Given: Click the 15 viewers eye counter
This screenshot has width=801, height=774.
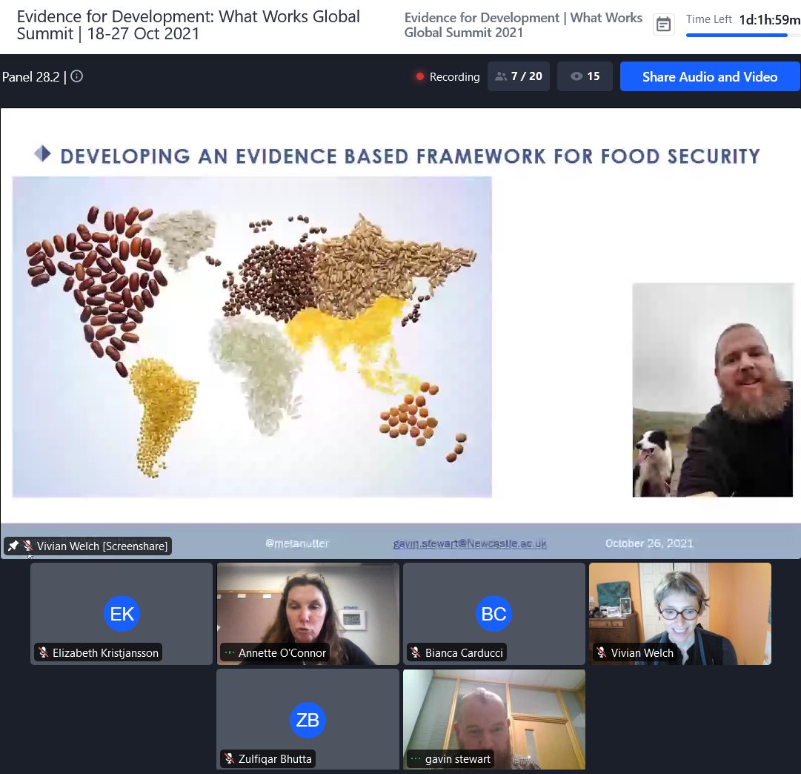Looking at the screenshot, I should 585,76.
